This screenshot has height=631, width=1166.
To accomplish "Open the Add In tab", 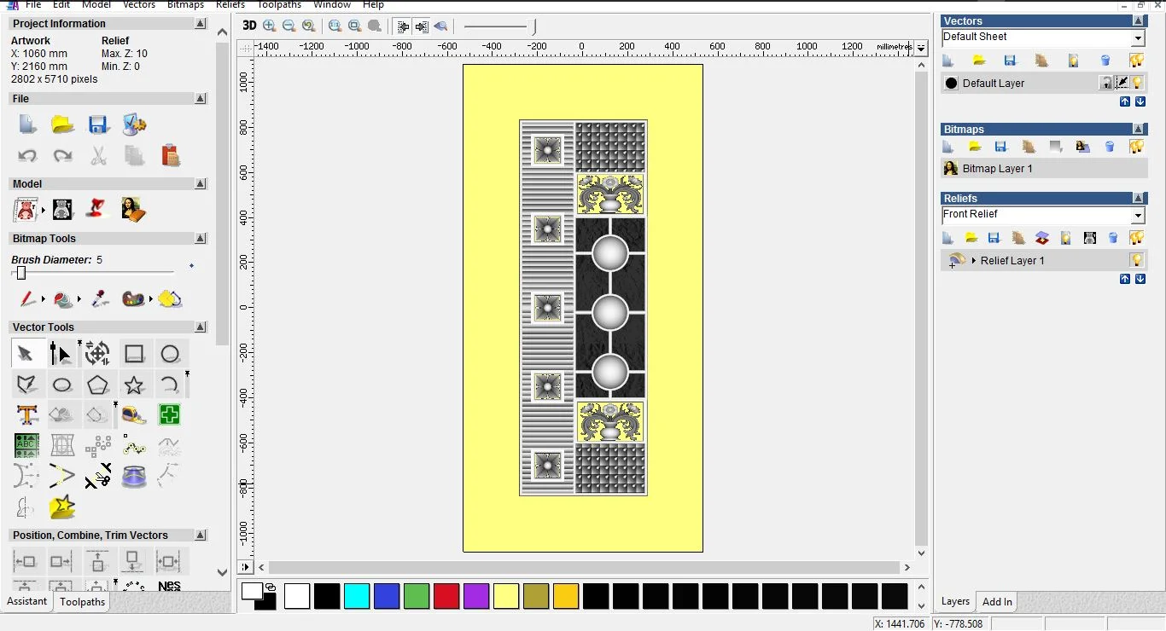I will click(x=997, y=601).
